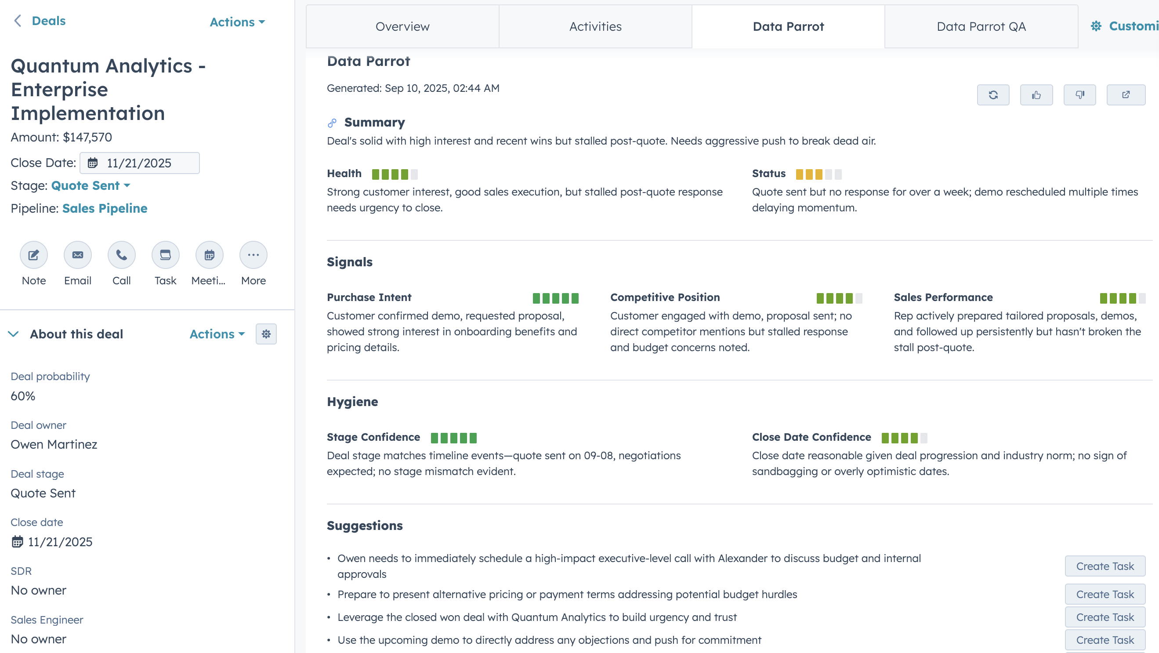The height and width of the screenshot is (653, 1159).
Task: Create Task for executive-level call suggestion
Action: pyautogui.click(x=1105, y=566)
